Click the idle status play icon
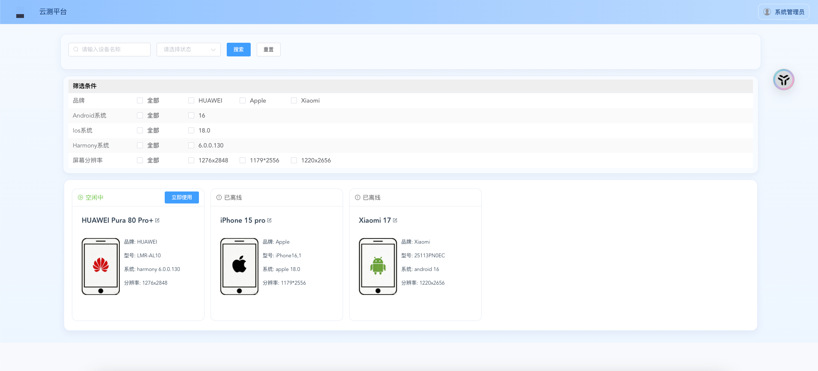This screenshot has height=371, width=818. [80, 197]
